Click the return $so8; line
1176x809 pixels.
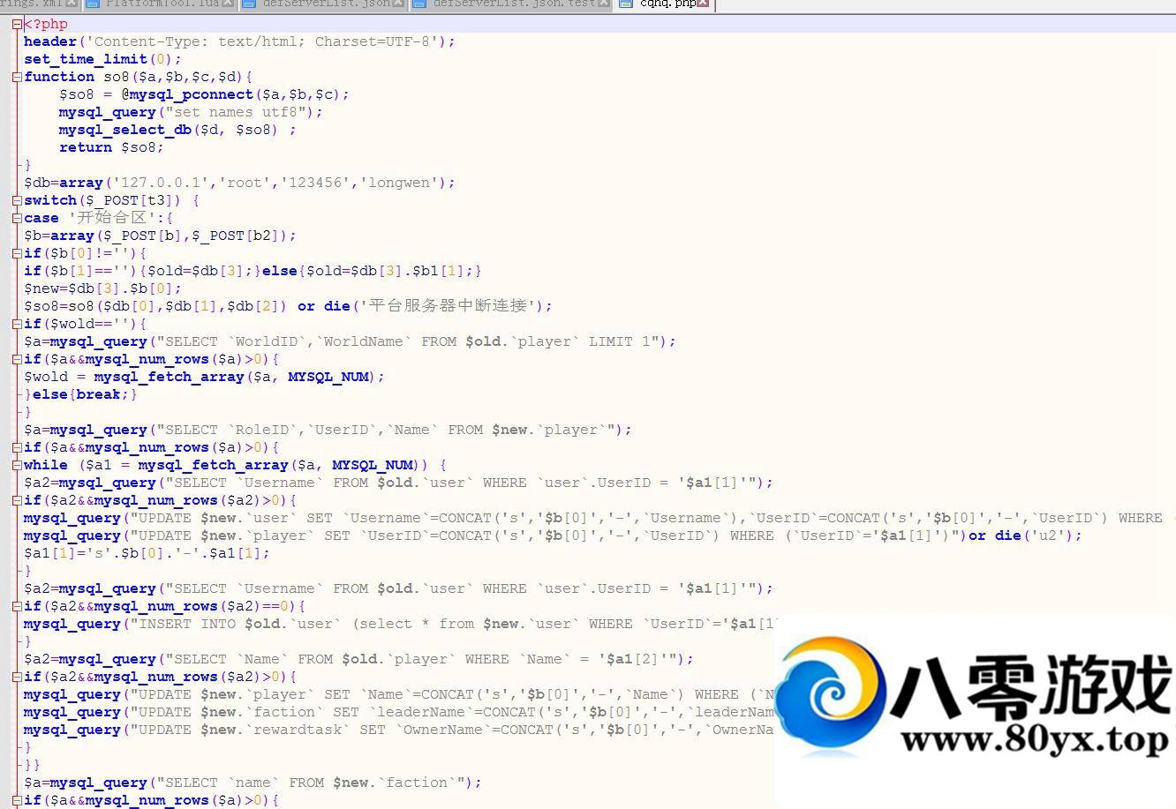coord(111,147)
